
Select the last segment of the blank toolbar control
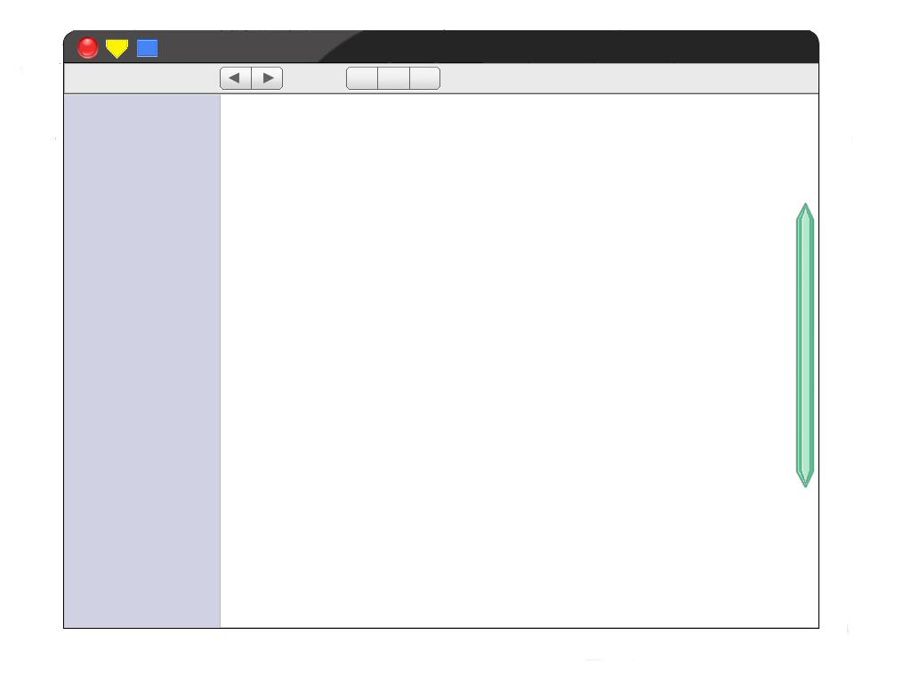tap(424, 78)
